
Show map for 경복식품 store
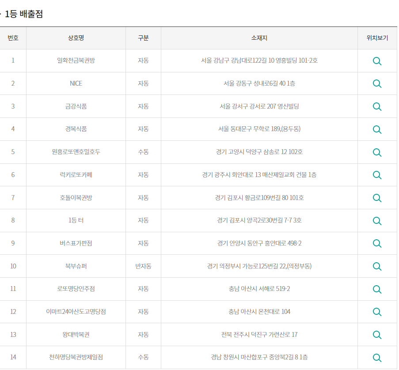pos(377,129)
